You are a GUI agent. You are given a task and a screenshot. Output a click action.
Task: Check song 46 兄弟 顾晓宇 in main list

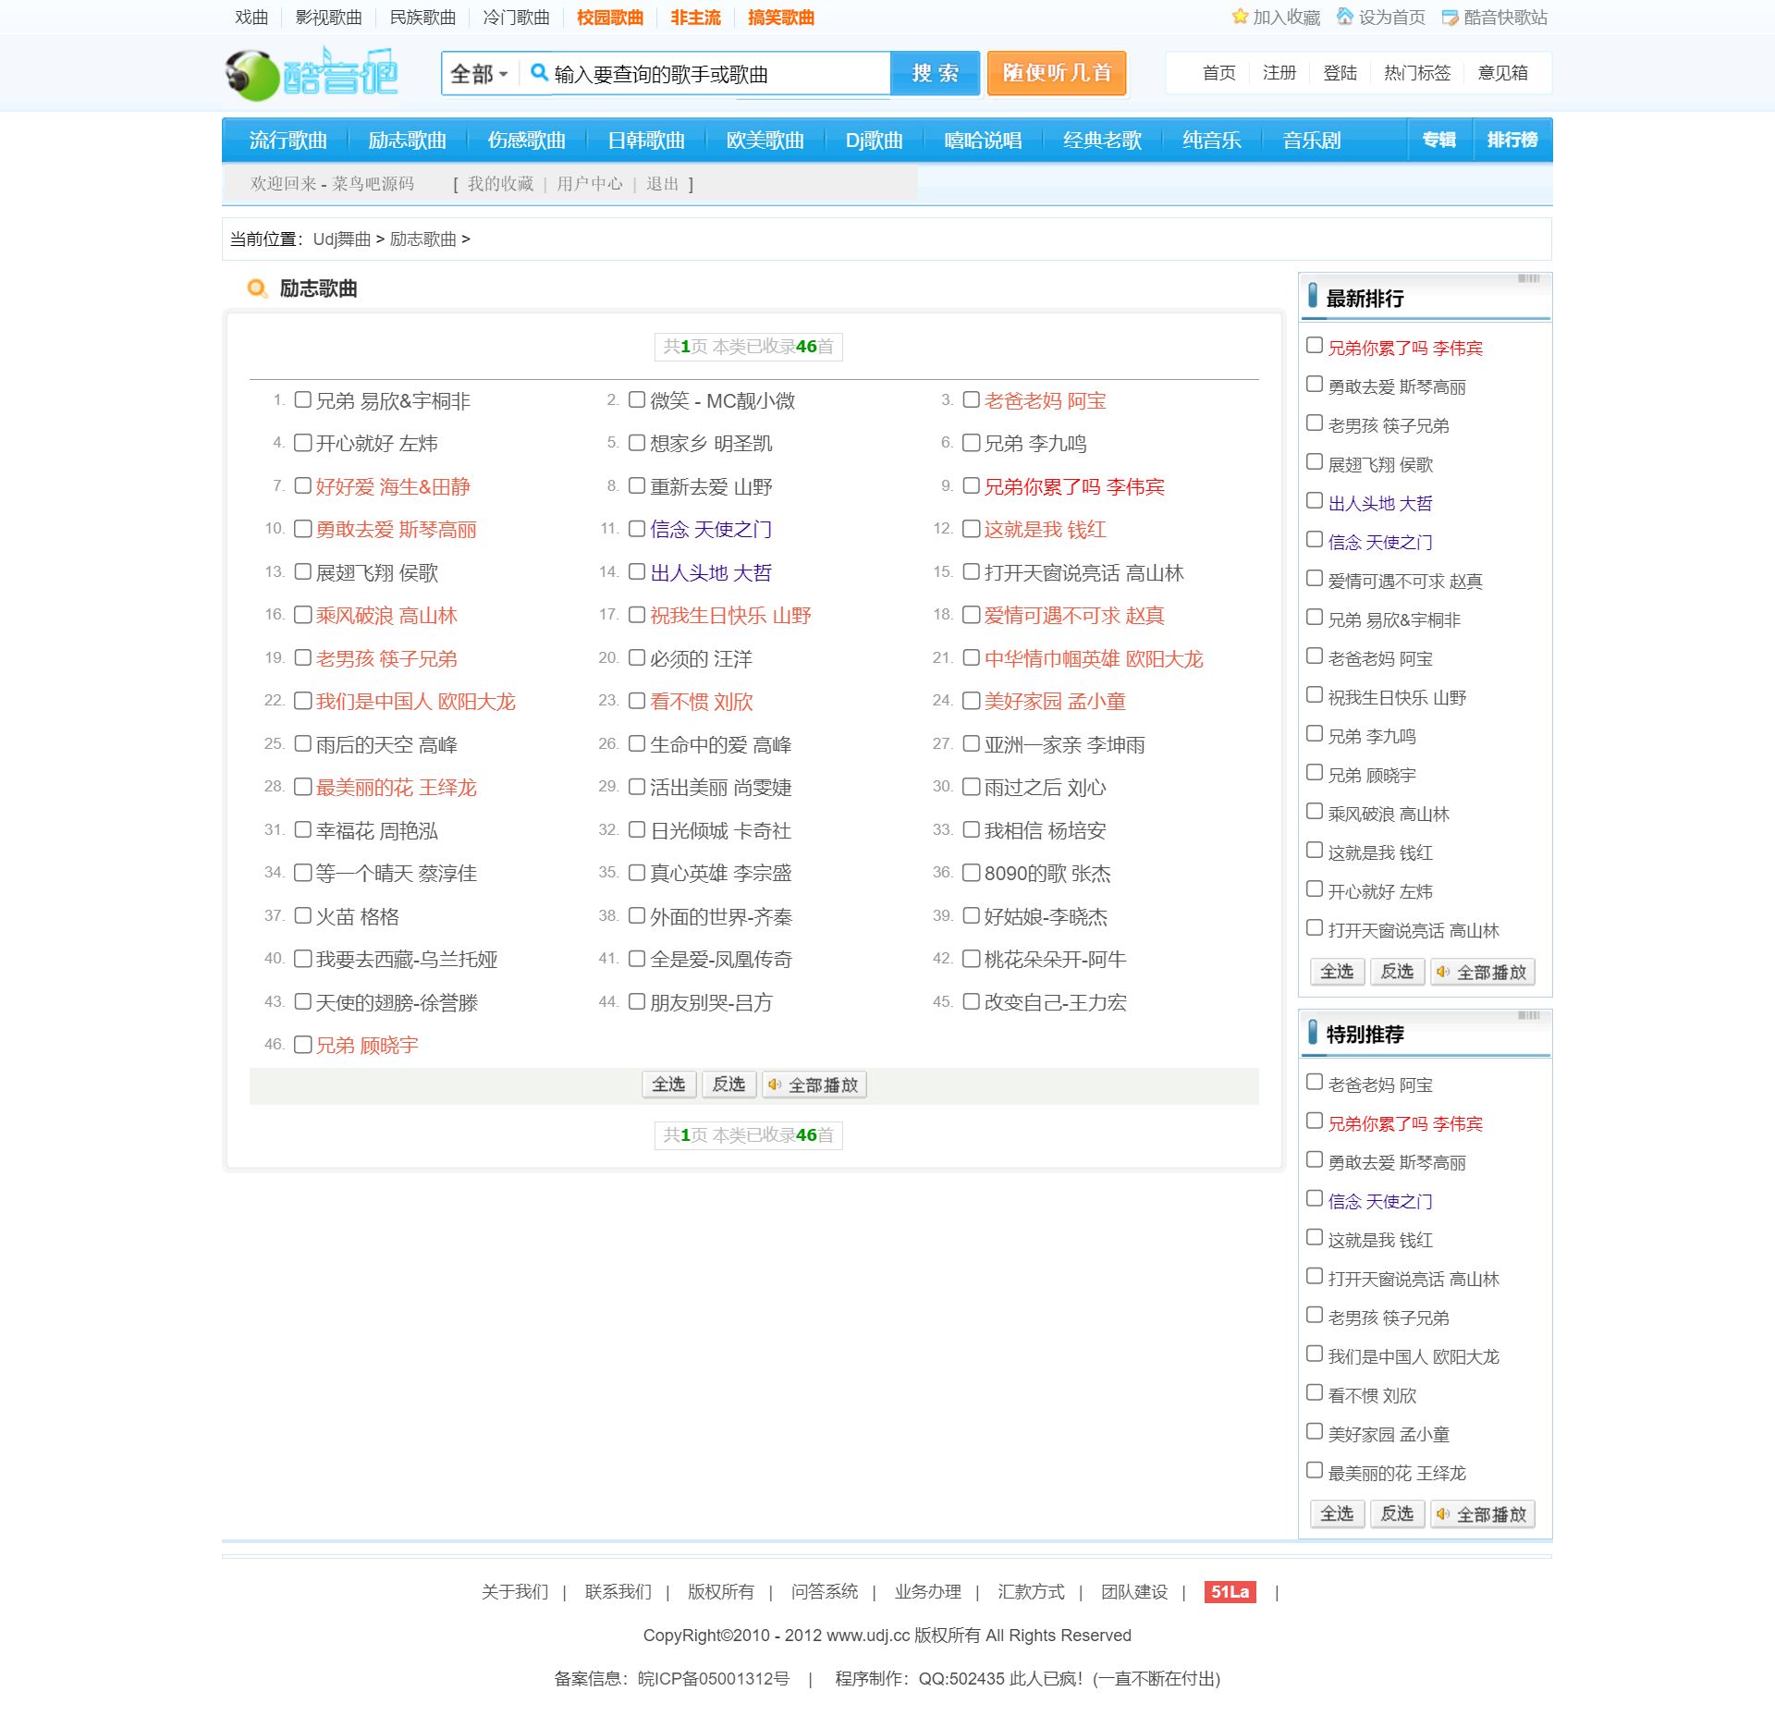pos(302,1045)
